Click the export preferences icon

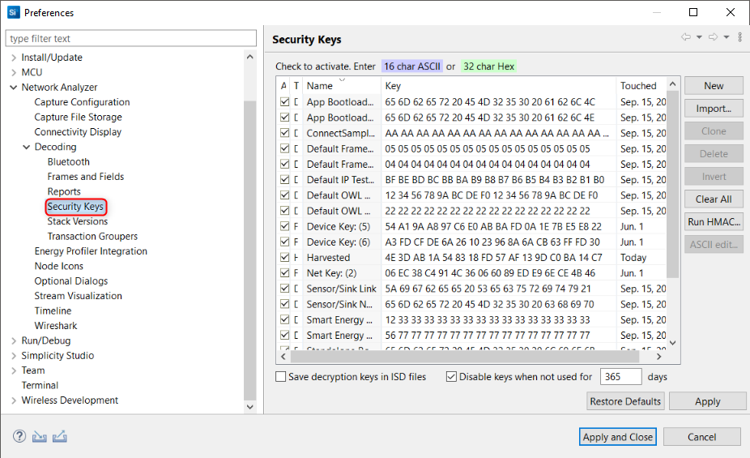pos(59,437)
